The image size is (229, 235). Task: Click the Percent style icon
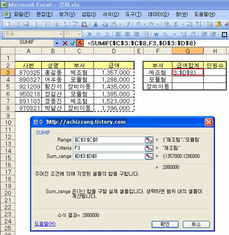165,35
